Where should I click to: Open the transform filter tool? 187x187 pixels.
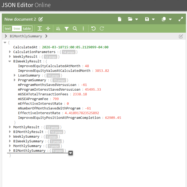[67, 28]
